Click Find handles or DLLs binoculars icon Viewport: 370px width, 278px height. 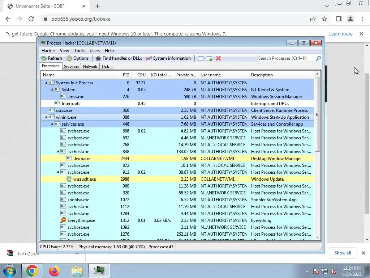98,58
